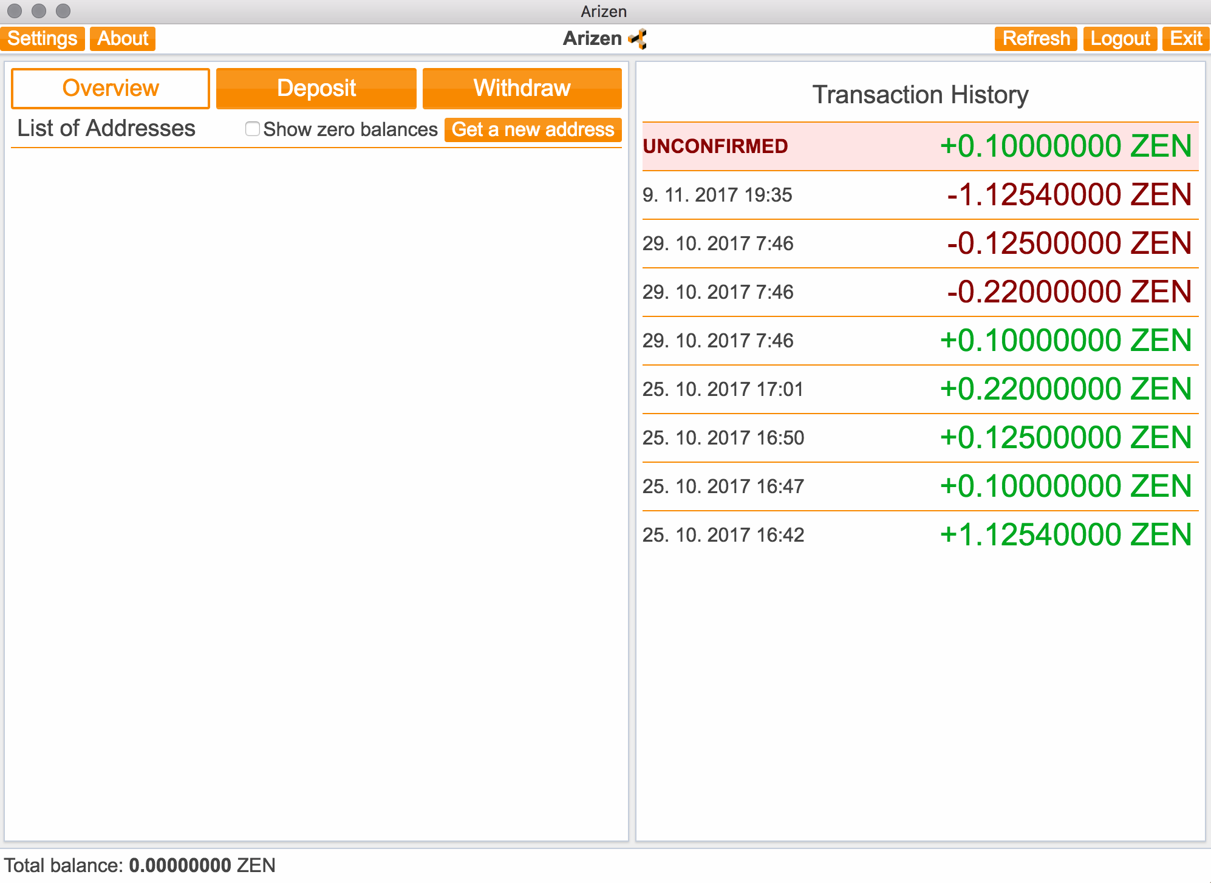This screenshot has height=883, width=1211.
Task: Select the -0.12500000 ZEN transaction row
Action: tap(921, 244)
